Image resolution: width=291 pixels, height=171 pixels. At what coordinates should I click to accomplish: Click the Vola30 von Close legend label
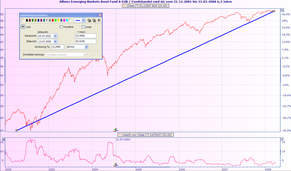[x=145, y=135]
